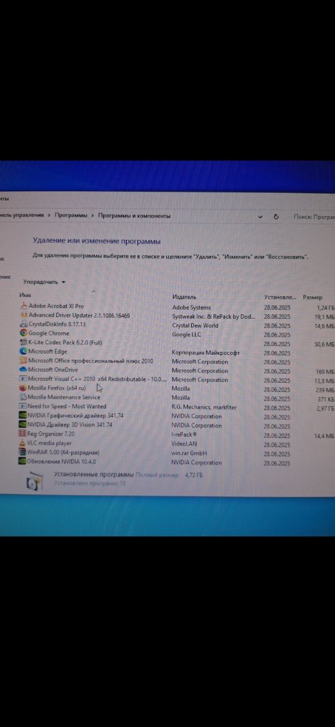Click the Microsoft OneDrive cloud icon
This screenshot has width=335, height=727.
[x=24, y=370]
